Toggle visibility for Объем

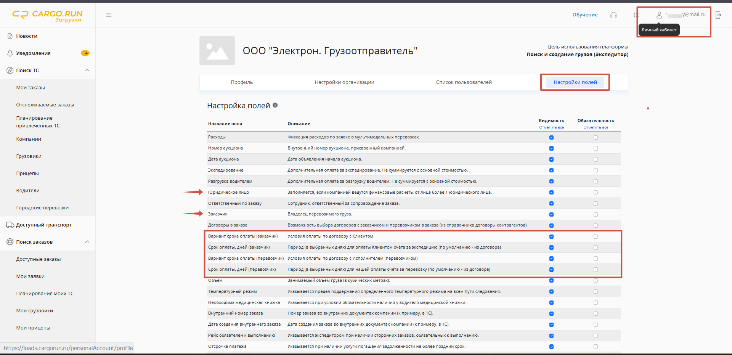tap(551, 281)
